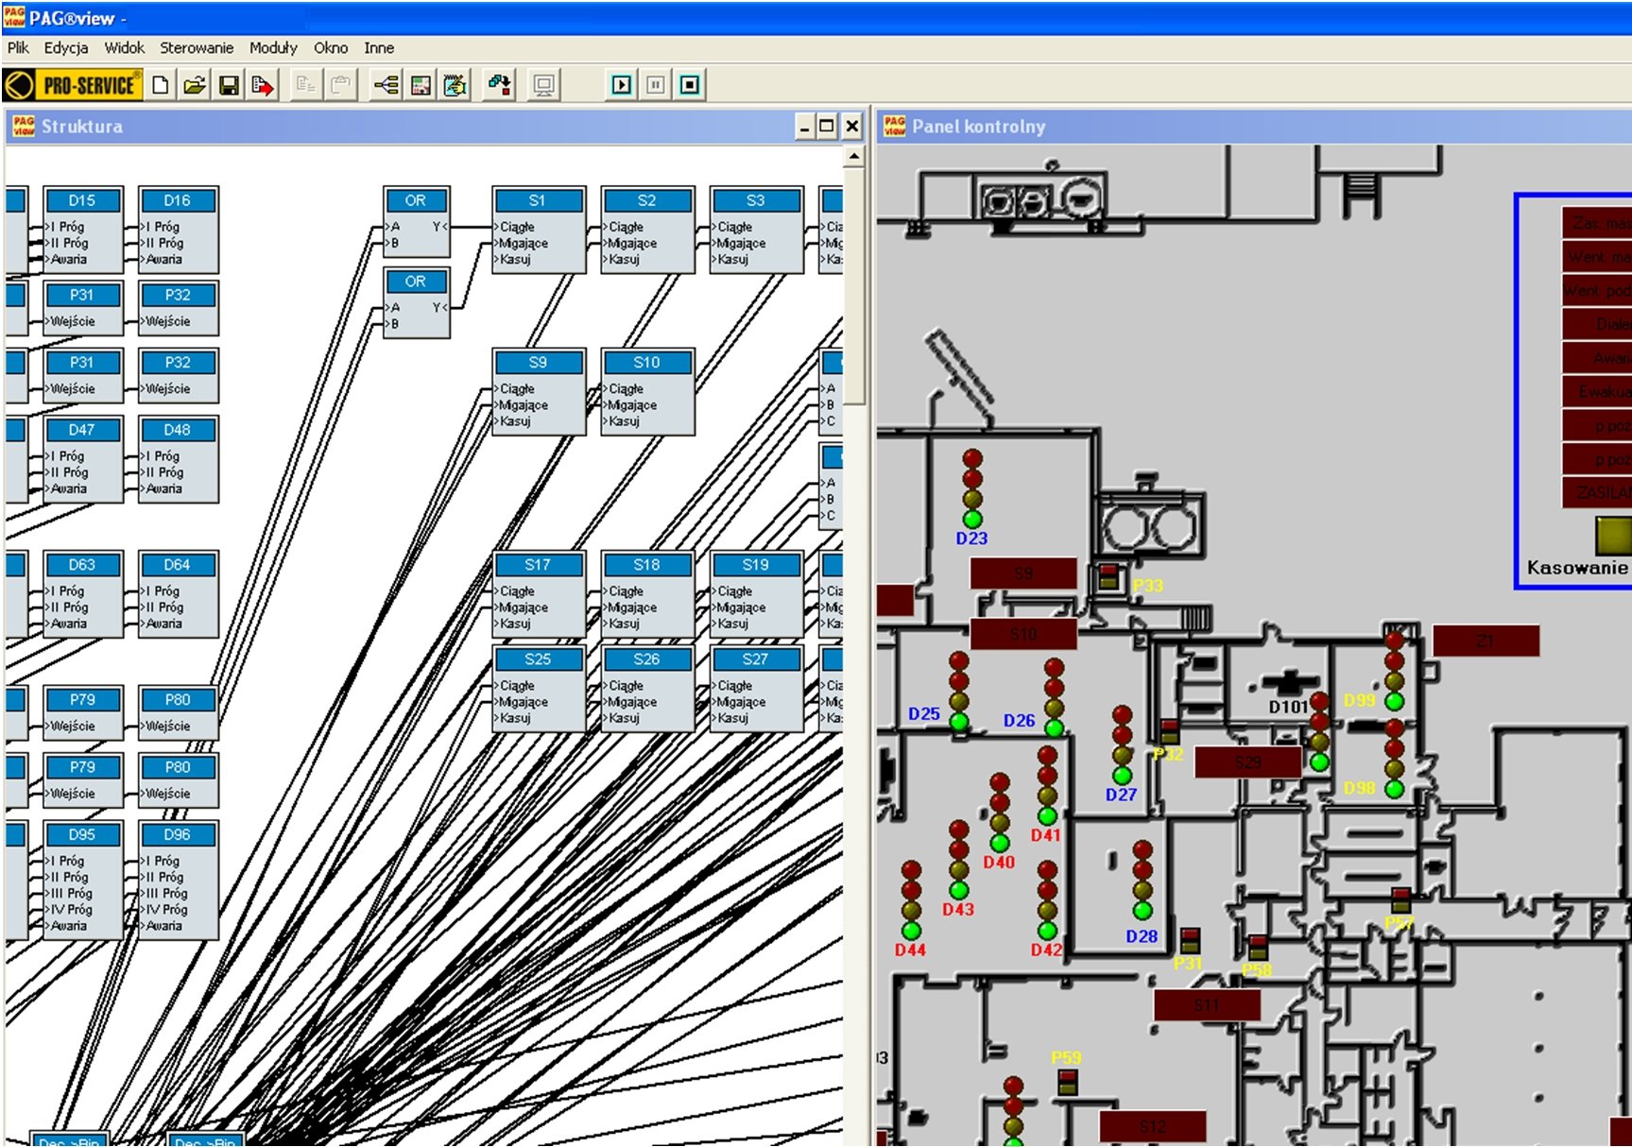Select the S17 block header
Screen dimensions: 1632x1147
(x=538, y=565)
